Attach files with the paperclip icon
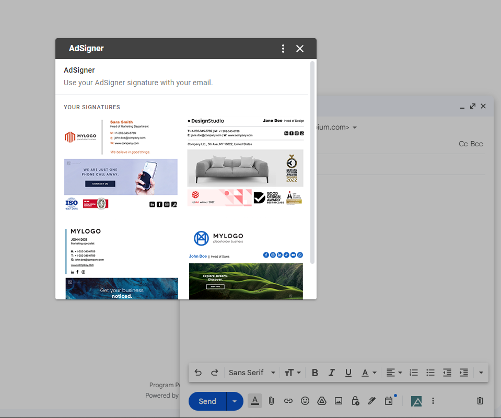The image size is (501, 418). [271, 401]
